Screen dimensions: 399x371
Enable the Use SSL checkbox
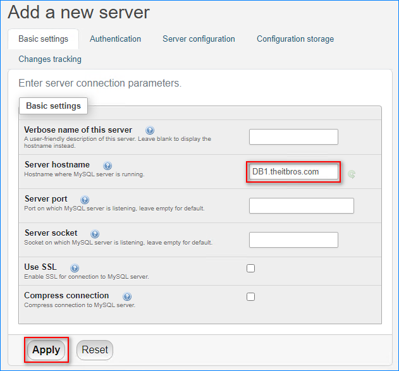(x=250, y=268)
